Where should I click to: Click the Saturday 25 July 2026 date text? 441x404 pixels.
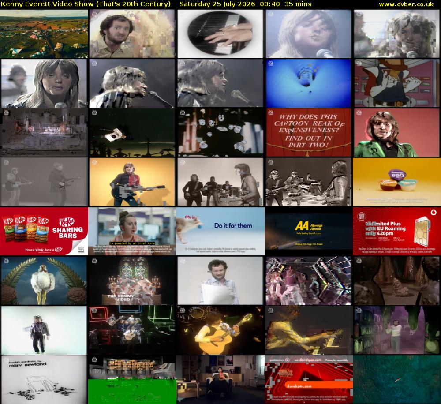pyautogui.click(x=217, y=4)
